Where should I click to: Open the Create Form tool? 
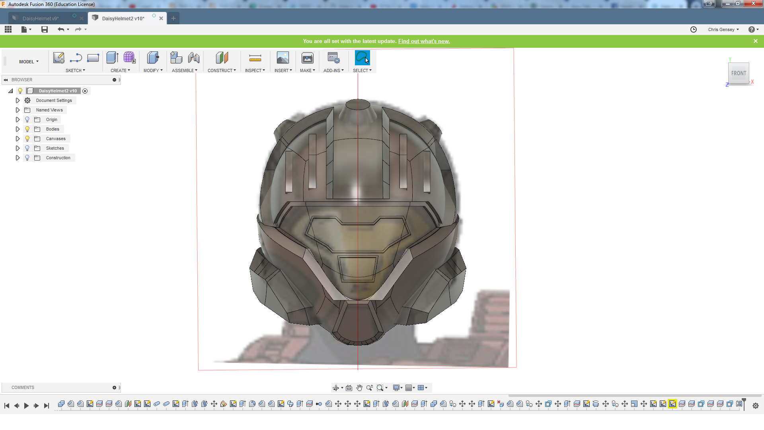[x=129, y=58]
